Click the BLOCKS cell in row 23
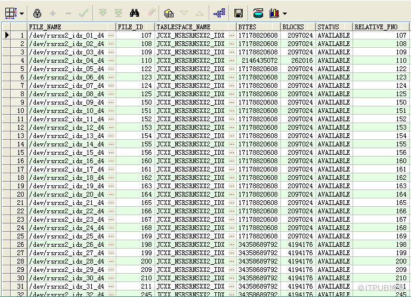This screenshot has height=297, width=411. click(298, 219)
